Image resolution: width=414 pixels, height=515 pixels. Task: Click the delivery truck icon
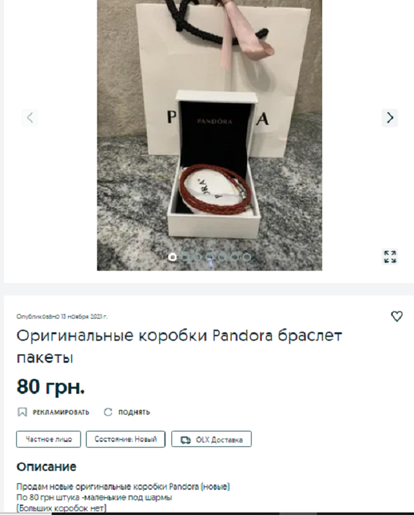click(x=186, y=440)
